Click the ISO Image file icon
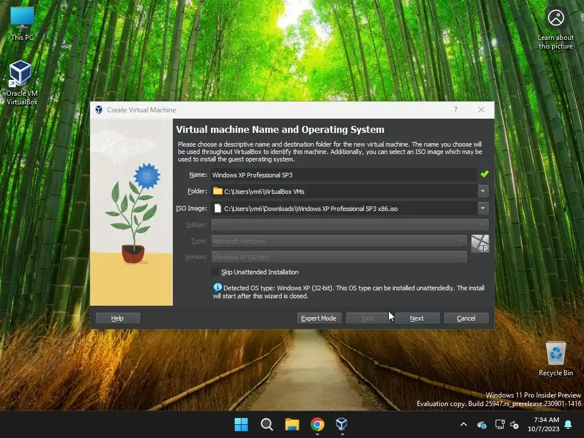This screenshot has height=438, width=584. pos(217,208)
